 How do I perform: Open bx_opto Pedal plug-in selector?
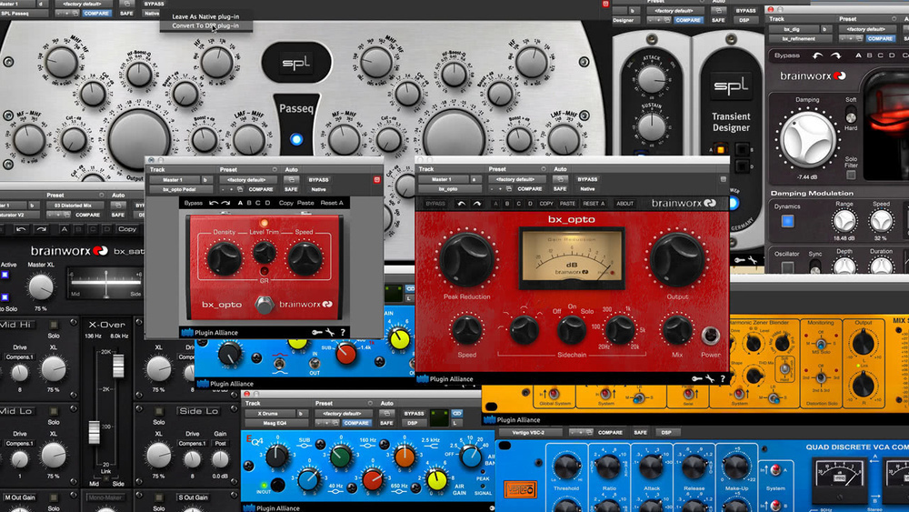[180, 189]
